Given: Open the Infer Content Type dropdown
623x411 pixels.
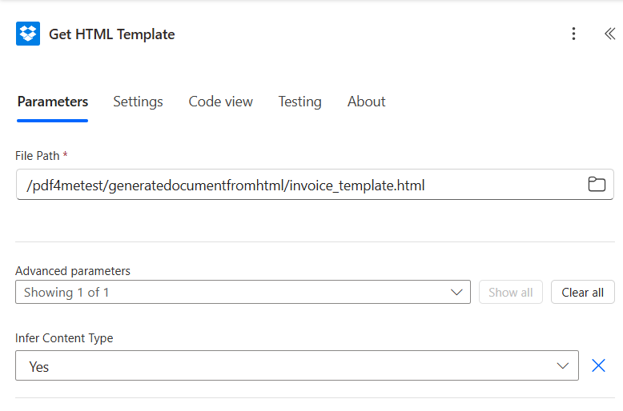Looking at the screenshot, I should click(288, 366).
